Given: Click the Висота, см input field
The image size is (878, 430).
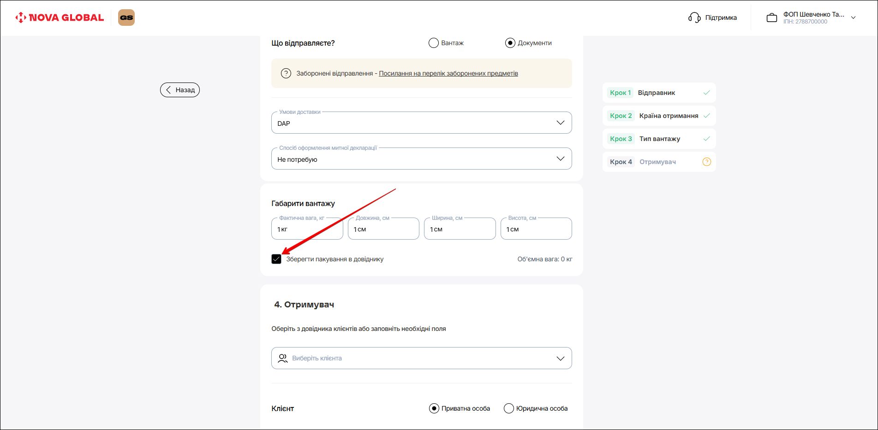Looking at the screenshot, I should pos(536,229).
